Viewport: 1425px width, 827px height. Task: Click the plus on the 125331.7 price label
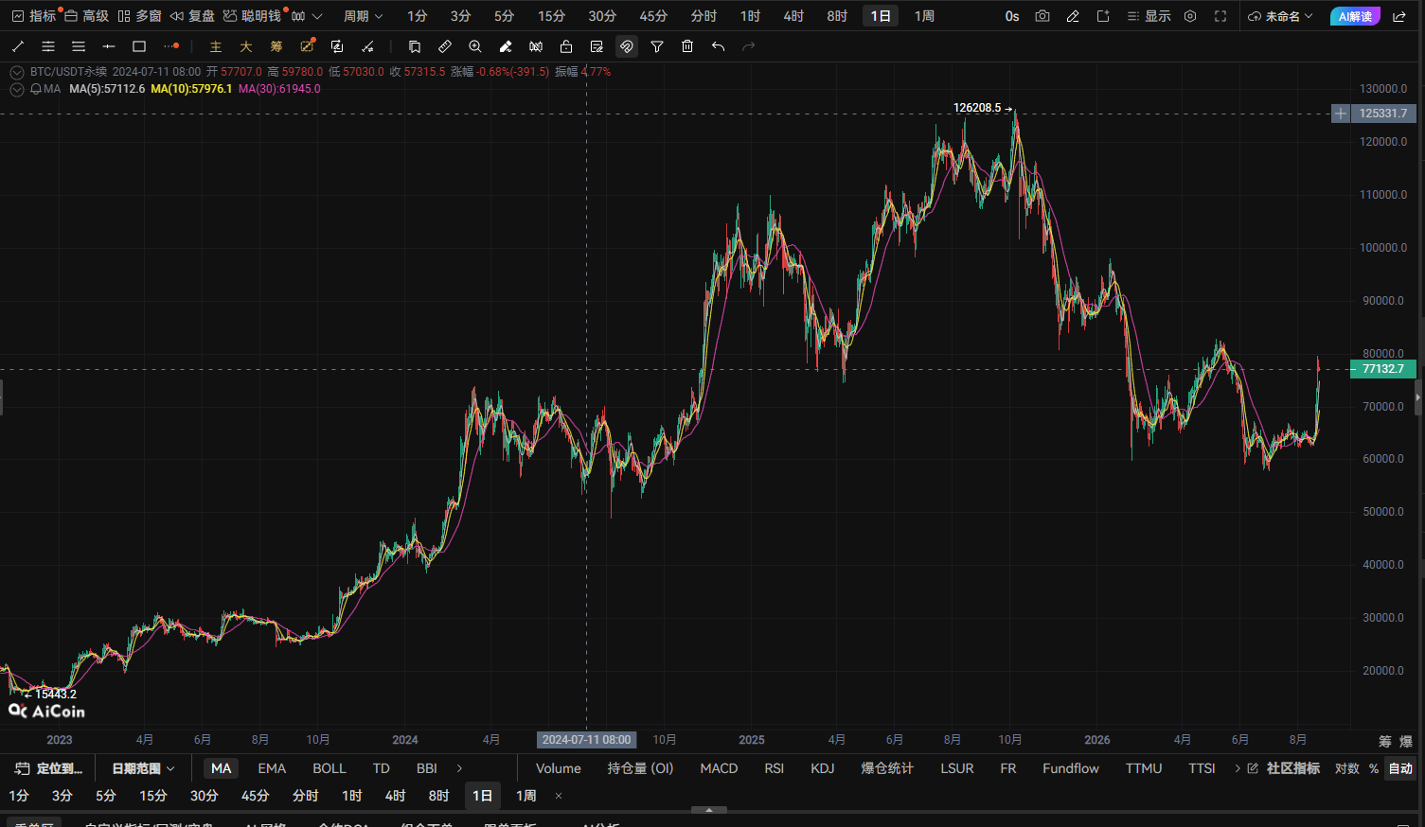[x=1341, y=114]
